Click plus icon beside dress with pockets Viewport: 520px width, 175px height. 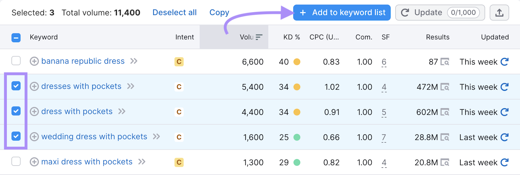click(x=34, y=112)
